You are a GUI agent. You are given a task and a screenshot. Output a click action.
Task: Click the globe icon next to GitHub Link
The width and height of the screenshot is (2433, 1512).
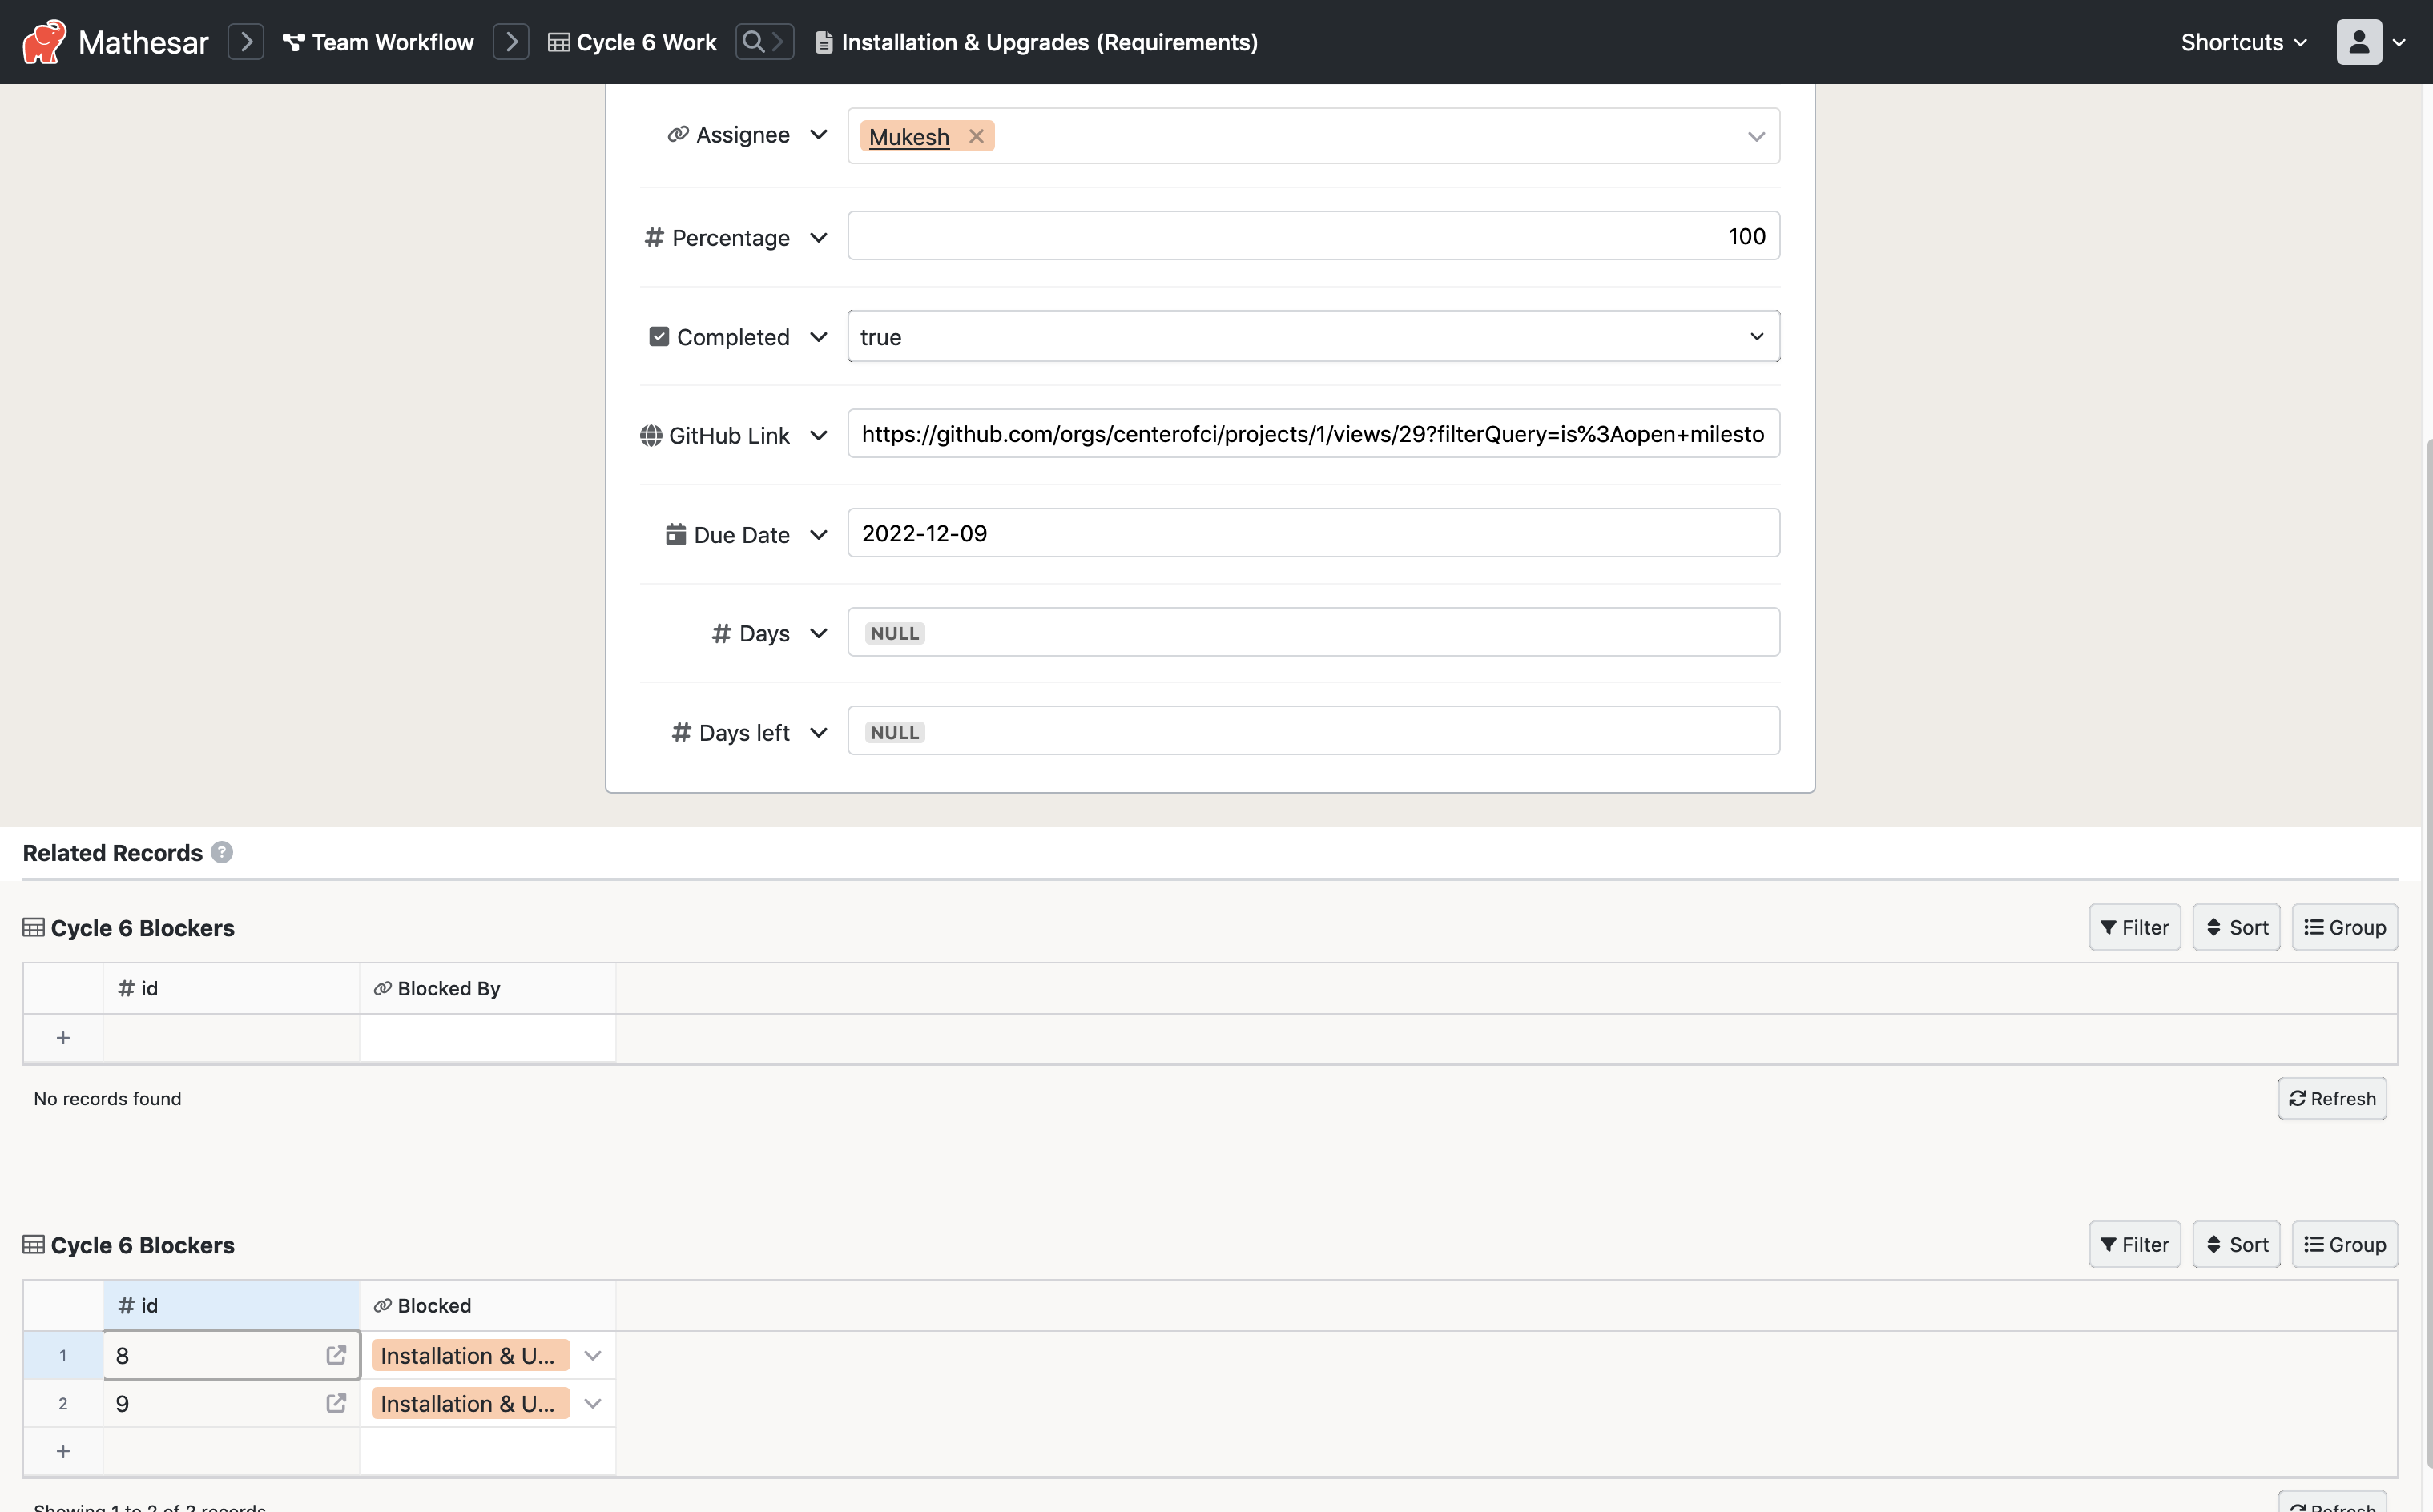(x=651, y=435)
